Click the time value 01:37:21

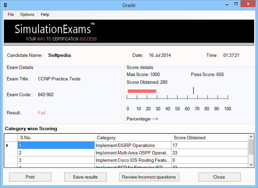coord(231,55)
